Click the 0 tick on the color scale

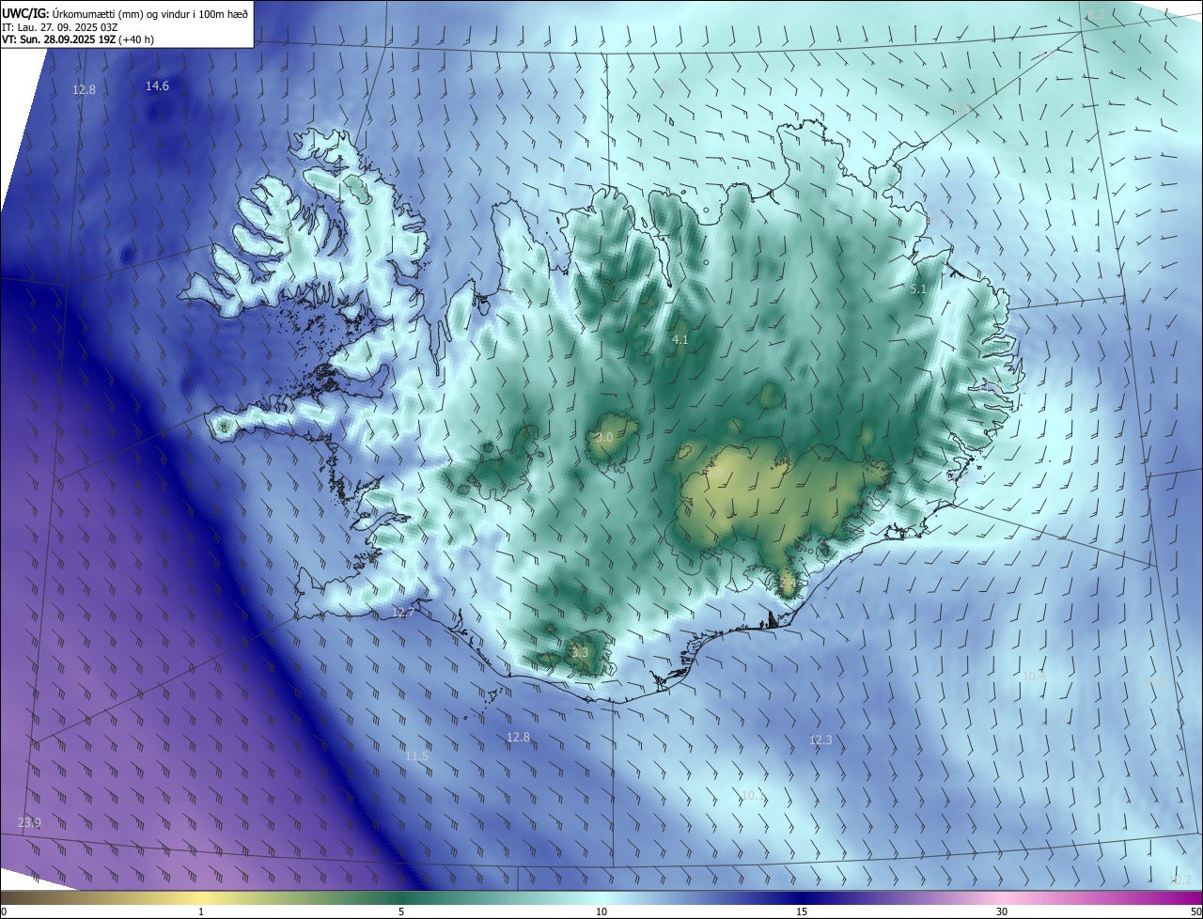(x=4, y=911)
